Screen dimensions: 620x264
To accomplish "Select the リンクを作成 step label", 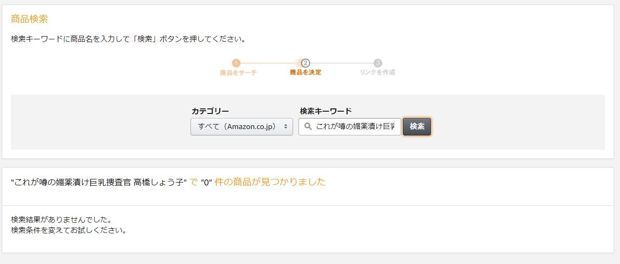I will coord(377,72).
